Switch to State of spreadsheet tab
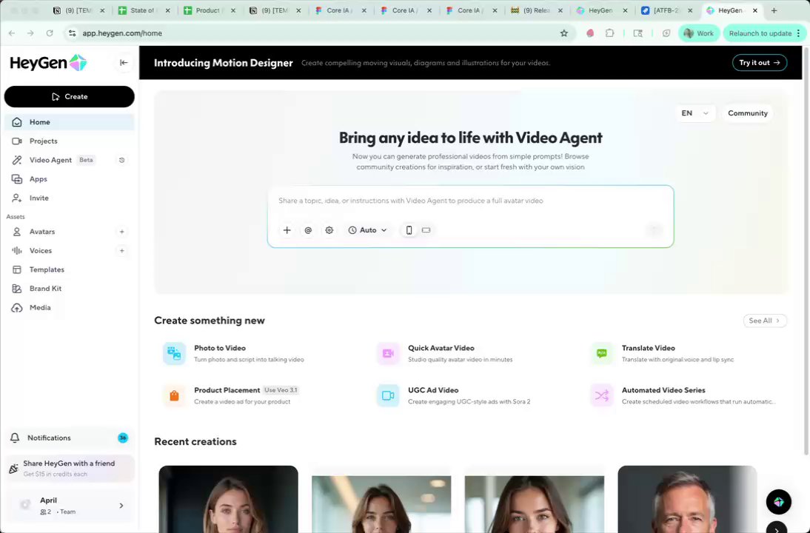Viewport: 810px width, 533px height. [143, 10]
